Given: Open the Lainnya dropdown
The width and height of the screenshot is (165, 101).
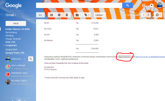Looking at the screenshot, I should click(100, 15).
